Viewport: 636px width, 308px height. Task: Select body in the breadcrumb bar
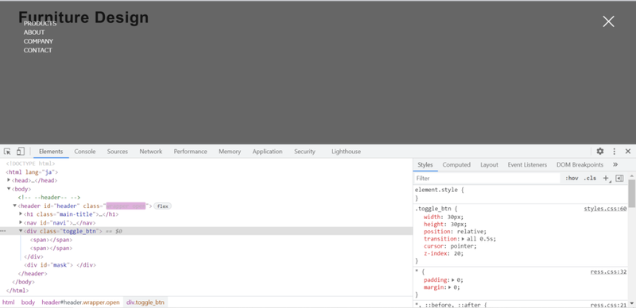pyautogui.click(x=28, y=302)
